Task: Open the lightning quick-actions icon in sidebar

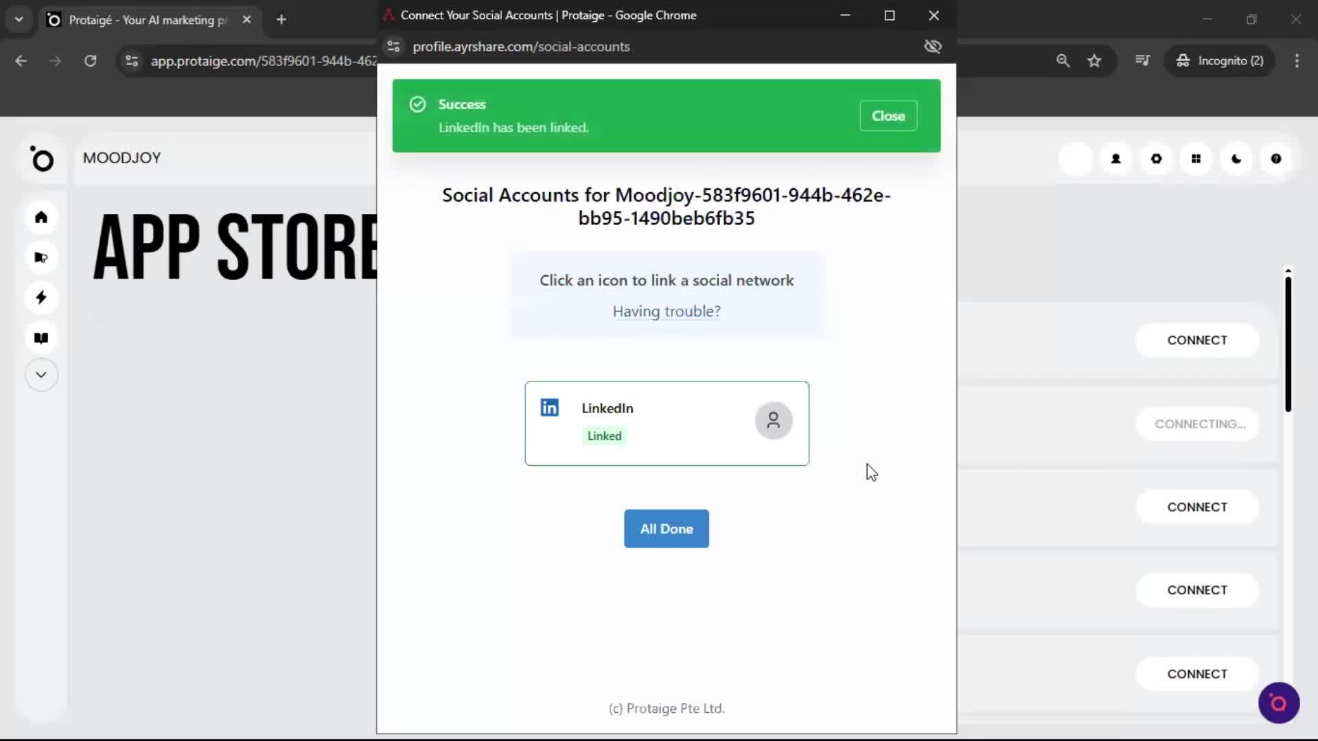Action: point(41,297)
